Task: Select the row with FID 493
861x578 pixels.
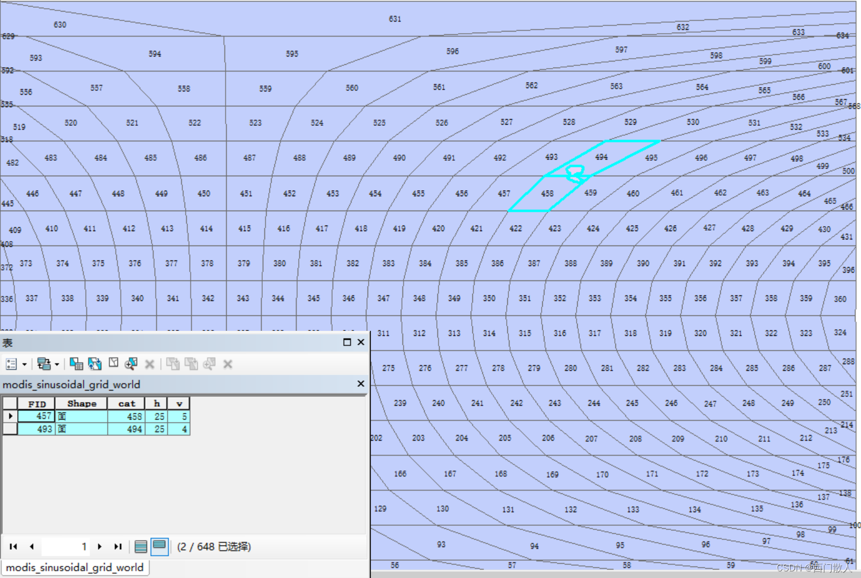Action: pos(9,428)
